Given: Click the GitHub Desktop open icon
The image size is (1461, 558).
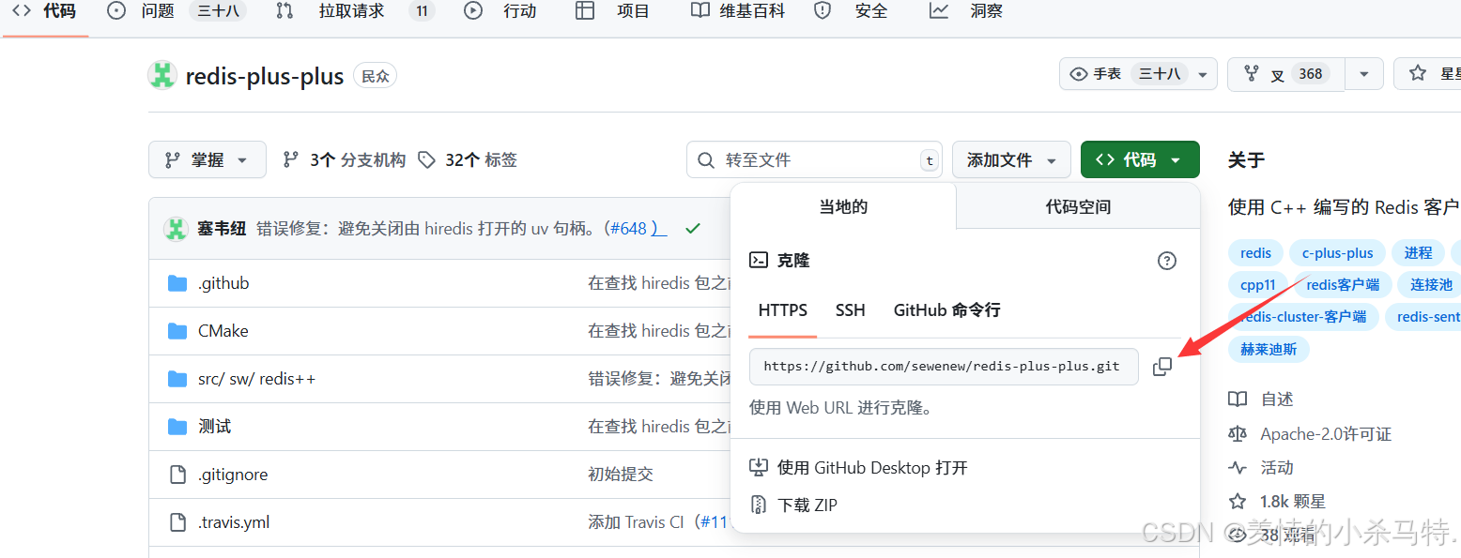Looking at the screenshot, I should [759, 467].
